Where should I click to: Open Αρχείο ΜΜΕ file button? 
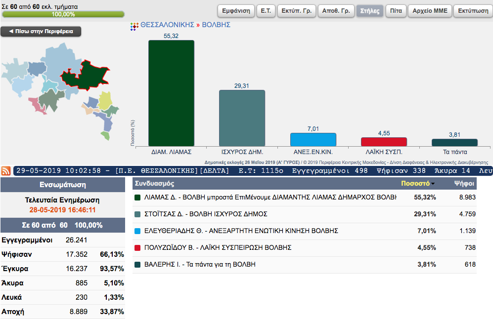tap(430, 11)
